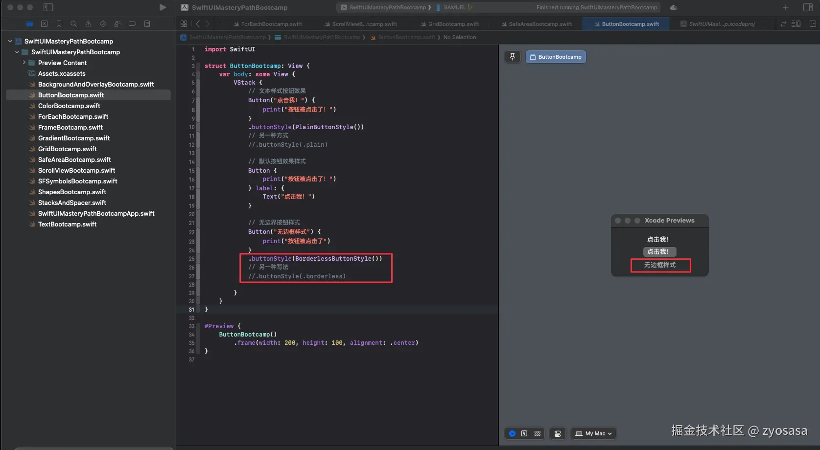The height and width of the screenshot is (450, 820).
Task: Expand the Preview Content folder
Action: (24, 63)
